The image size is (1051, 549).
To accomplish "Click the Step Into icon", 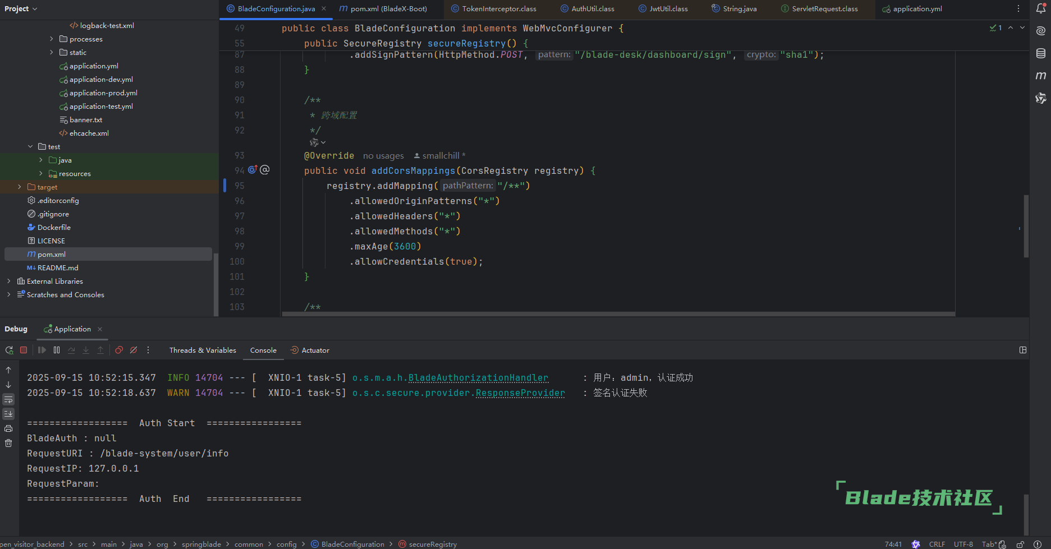I will 86,350.
